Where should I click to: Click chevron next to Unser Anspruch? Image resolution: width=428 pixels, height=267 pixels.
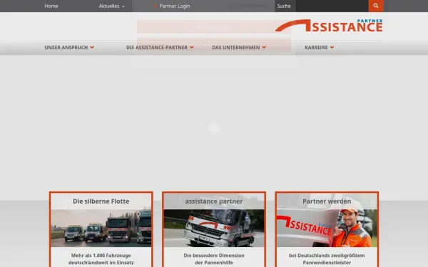(x=92, y=48)
